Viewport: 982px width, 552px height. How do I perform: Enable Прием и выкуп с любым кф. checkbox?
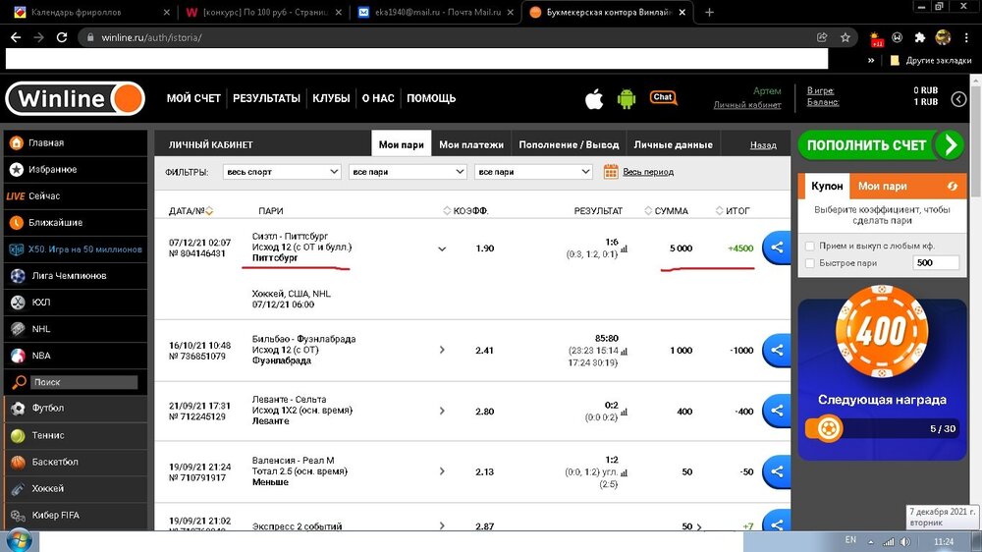click(809, 246)
